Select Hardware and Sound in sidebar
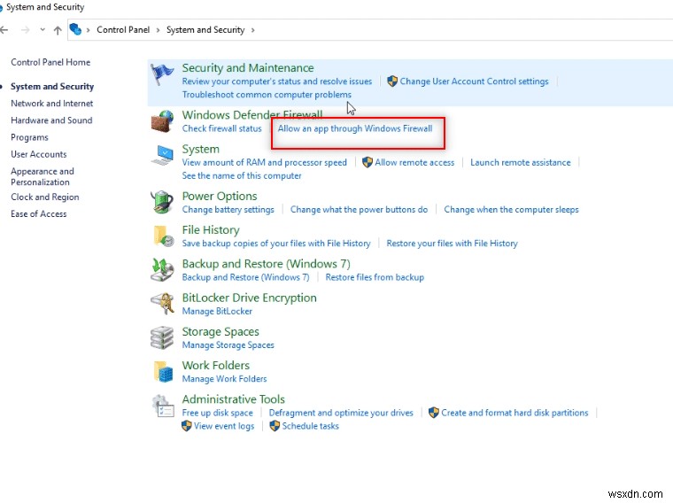The image size is (673, 503). [51, 120]
